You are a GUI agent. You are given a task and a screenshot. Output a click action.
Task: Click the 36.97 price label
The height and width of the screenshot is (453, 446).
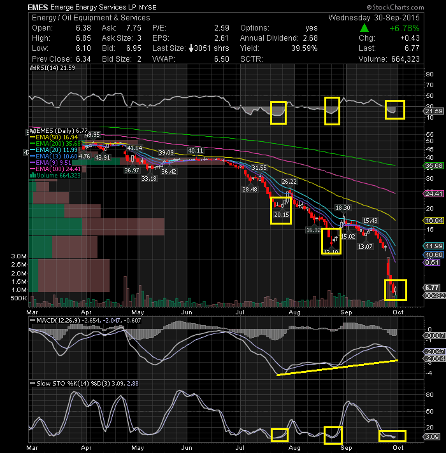pyautogui.click(x=132, y=170)
